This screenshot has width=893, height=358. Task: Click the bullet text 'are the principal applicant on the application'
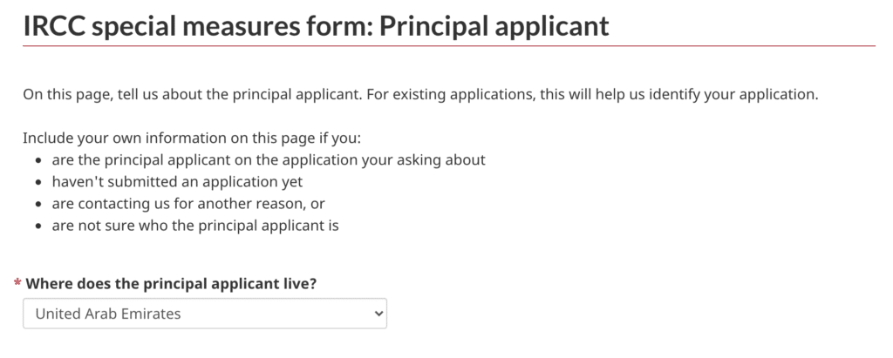click(x=268, y=160)
